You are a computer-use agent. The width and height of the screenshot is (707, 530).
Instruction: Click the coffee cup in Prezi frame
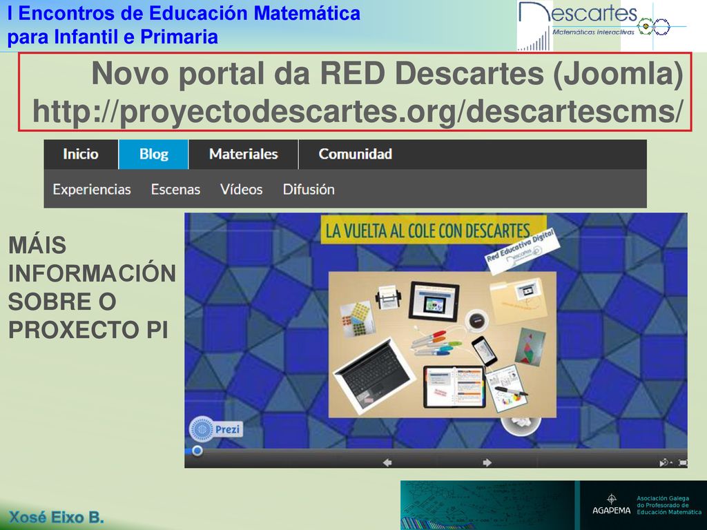tap(478, 320)
